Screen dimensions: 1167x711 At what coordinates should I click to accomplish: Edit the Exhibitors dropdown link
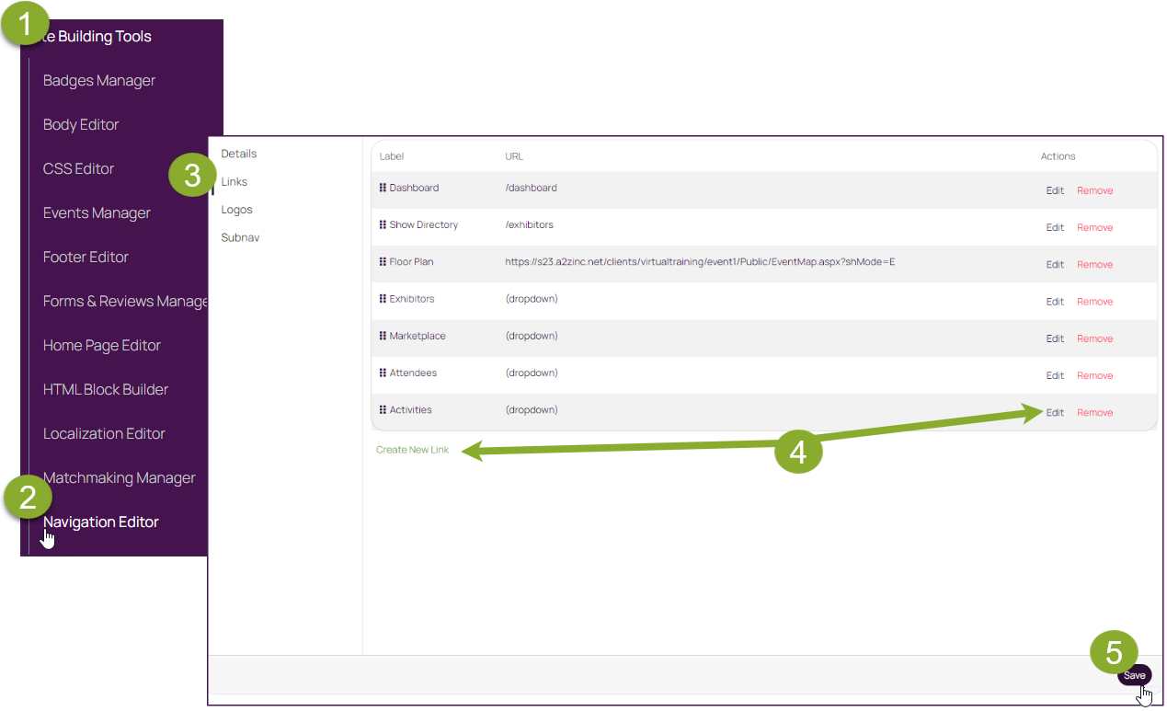click(x=1055, y=302)
